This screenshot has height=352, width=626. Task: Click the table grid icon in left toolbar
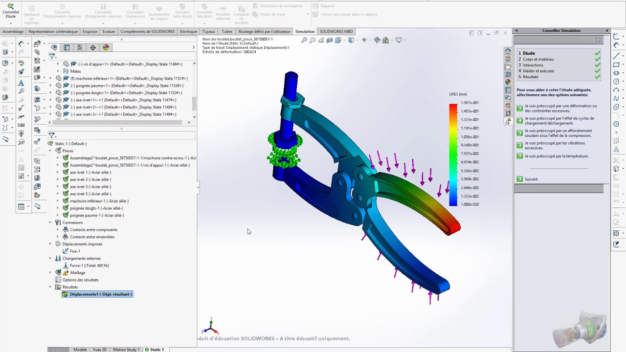21,207
